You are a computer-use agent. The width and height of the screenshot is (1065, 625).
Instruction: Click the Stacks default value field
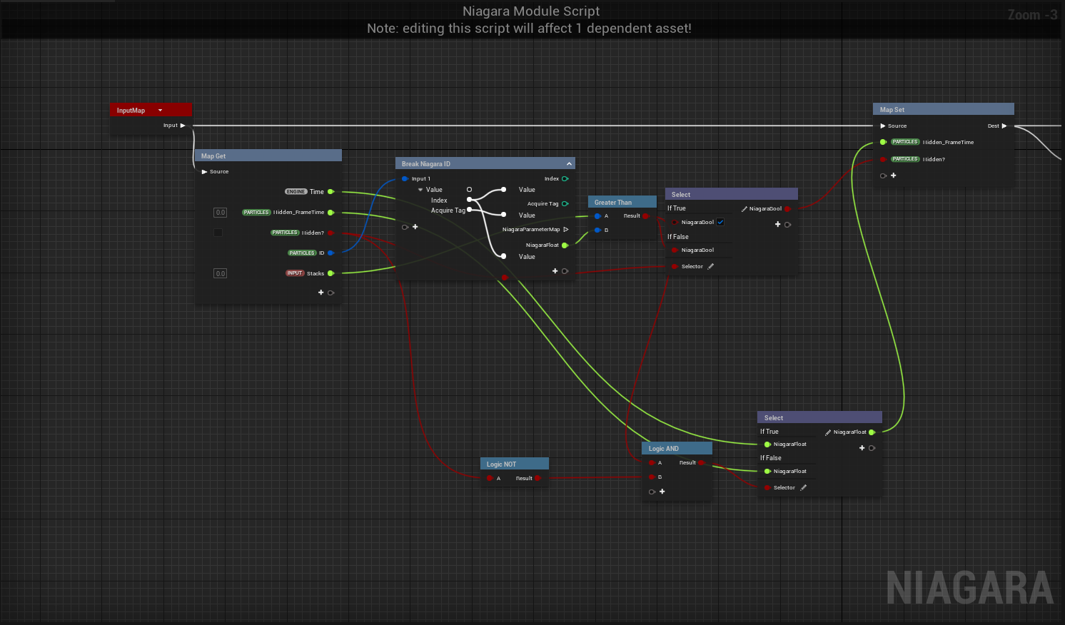click(221, 273)
